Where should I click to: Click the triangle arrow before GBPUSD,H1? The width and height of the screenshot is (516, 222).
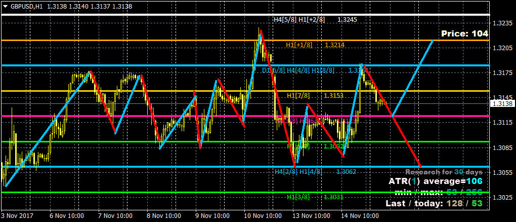tap(5, 6)
